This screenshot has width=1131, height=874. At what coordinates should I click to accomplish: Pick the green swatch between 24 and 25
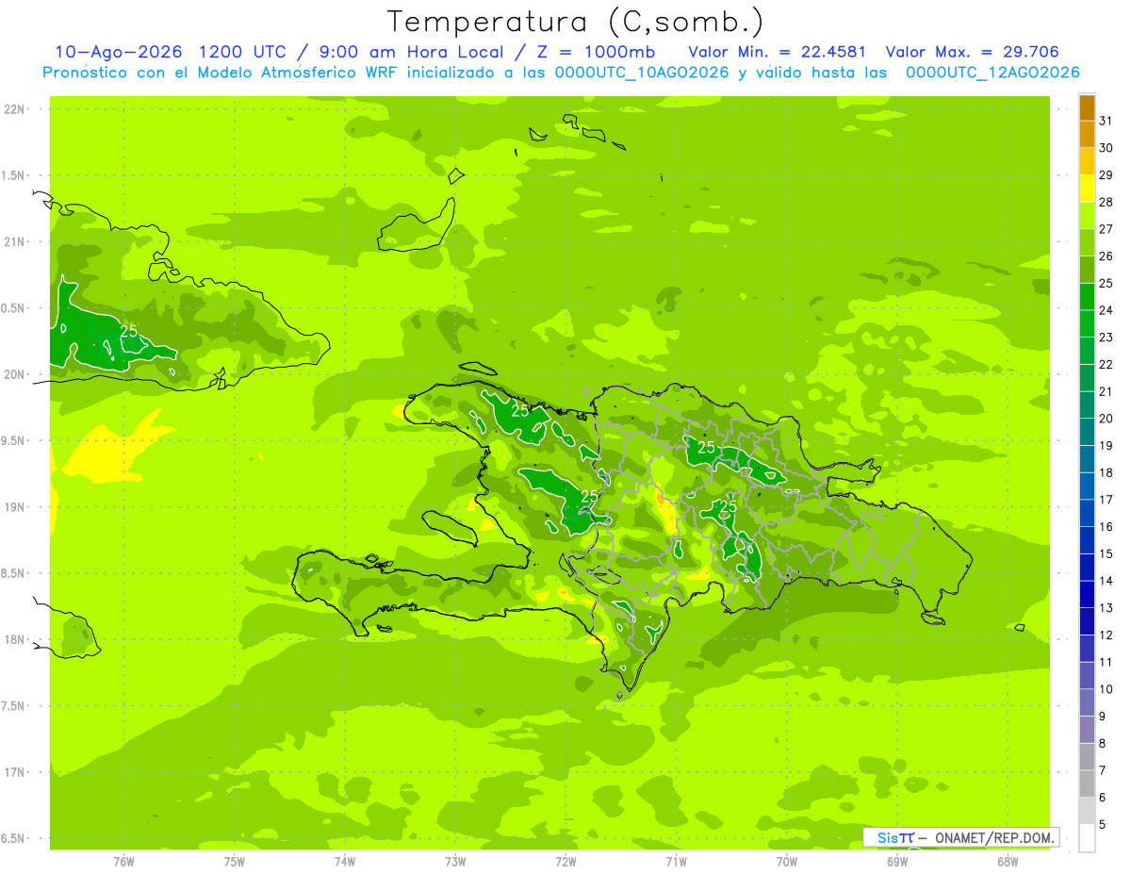point(1087,297)
